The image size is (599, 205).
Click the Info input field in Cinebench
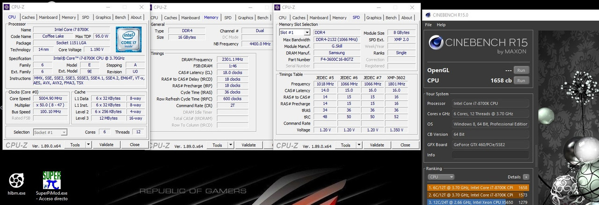coord(490,155)
